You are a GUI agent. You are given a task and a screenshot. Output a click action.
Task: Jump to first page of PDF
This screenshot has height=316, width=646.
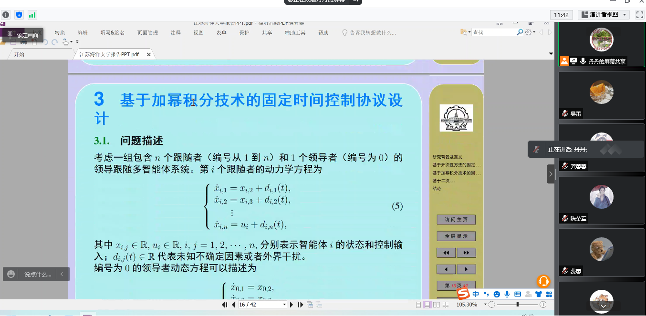click(x=225, y=305)
